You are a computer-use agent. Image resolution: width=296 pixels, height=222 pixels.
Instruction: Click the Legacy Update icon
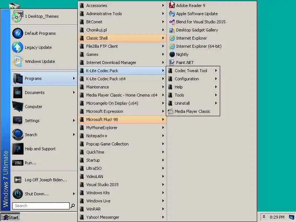pyautogui.click(x=17, y=47)
